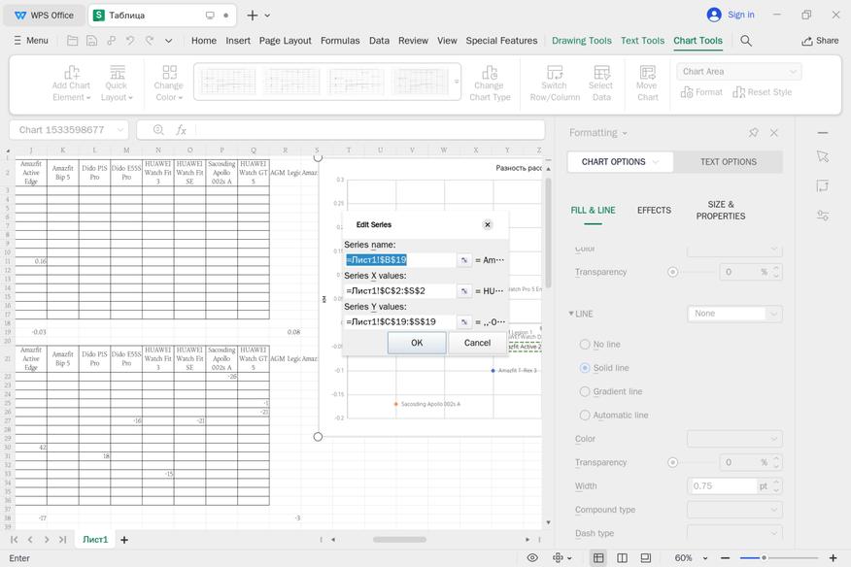Expand the chart styles gallery arrow

coord(457,82)
